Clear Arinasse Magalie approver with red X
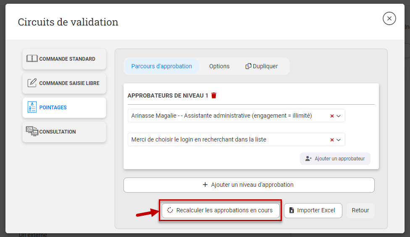This screenshot has height=237, width=410. 332,116
